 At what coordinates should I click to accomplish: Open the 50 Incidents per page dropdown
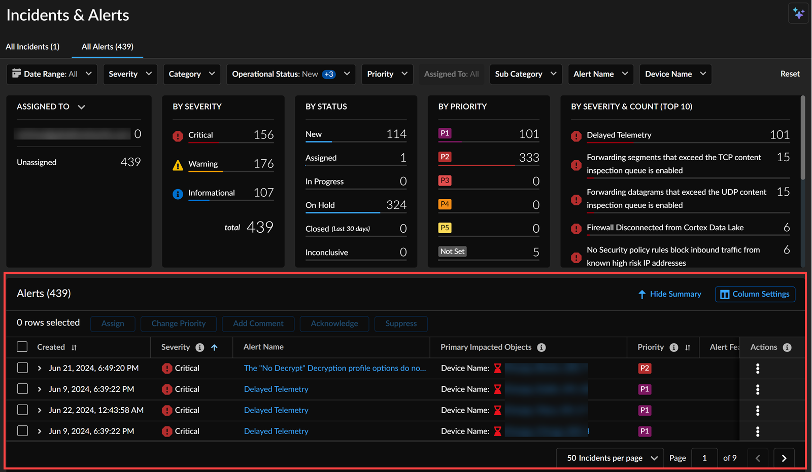[611, 458]
